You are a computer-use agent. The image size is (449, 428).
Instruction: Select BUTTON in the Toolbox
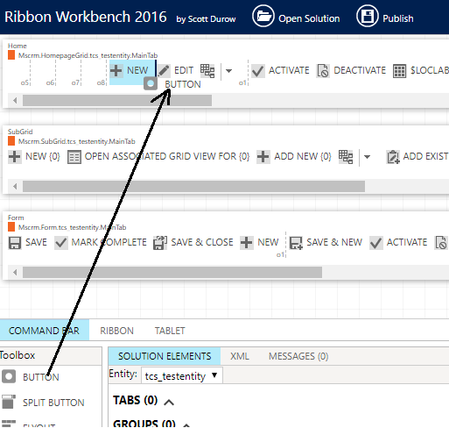coord(31,377)
